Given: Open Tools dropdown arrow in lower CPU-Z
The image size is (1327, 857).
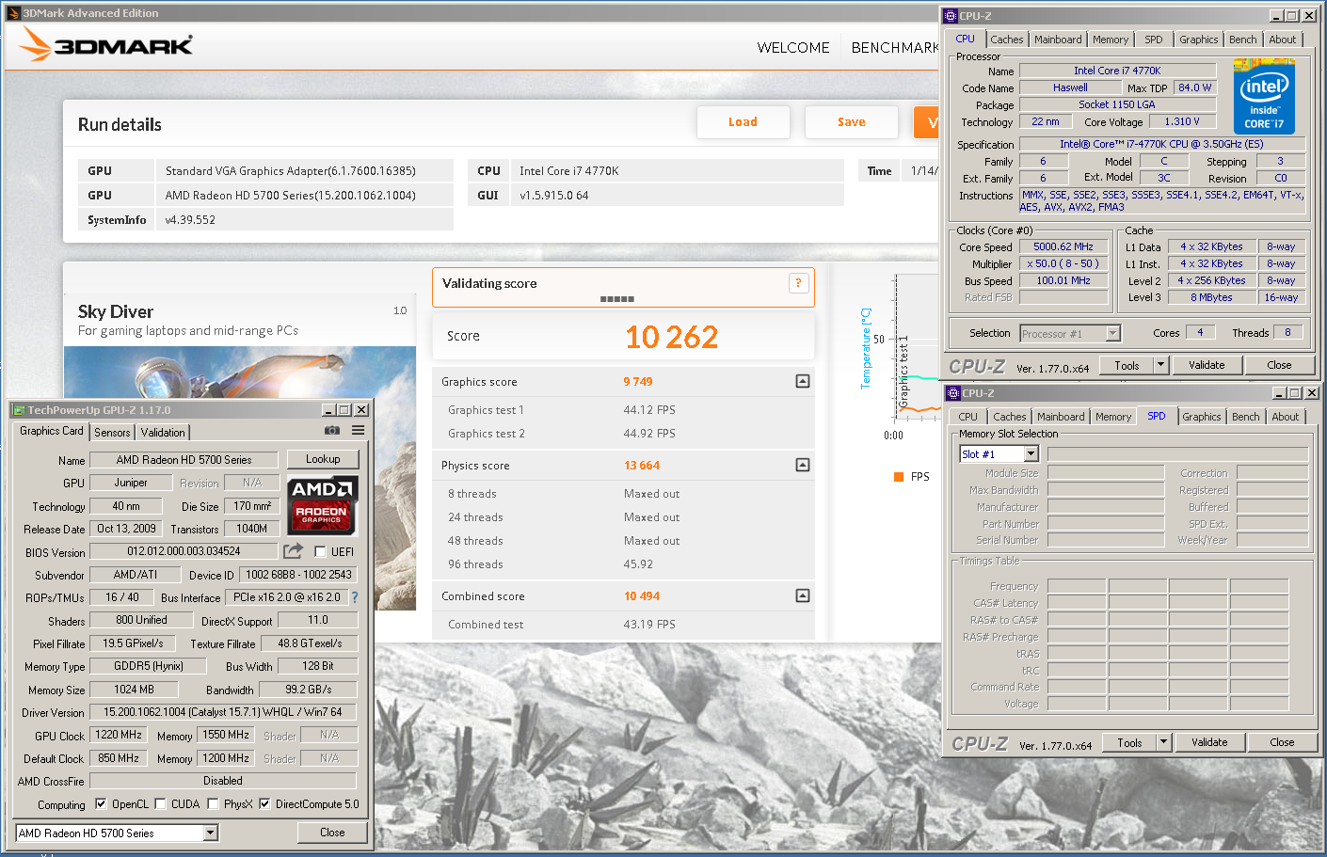Looking at the screenshot, I should pos(1163,742).
